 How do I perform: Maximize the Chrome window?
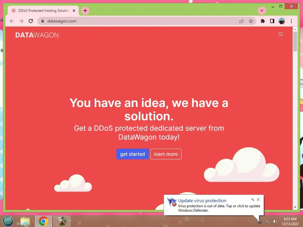pos(281,7)
